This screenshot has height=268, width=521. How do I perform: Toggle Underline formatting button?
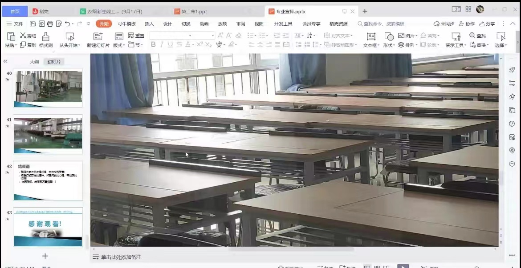click(x=170, y=44)
